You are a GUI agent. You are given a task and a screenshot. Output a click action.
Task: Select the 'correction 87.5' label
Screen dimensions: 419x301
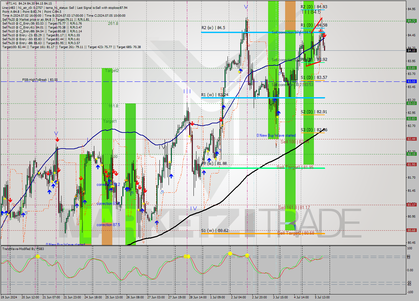pos(108,225)
